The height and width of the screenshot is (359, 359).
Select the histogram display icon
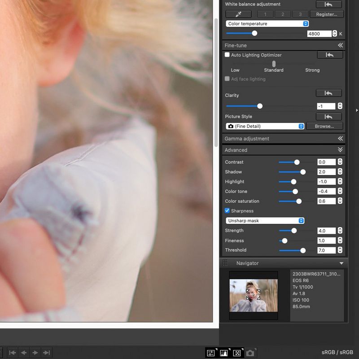coord(223,353)
